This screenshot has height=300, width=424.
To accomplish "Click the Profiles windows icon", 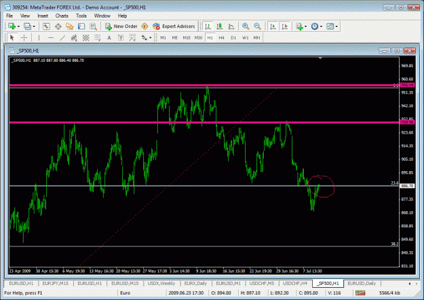I will [27, 26].
